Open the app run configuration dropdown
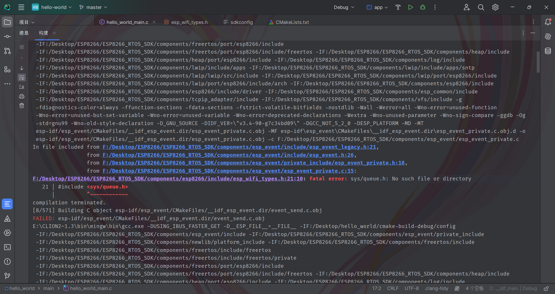555x294 pixels. [377, 7]
